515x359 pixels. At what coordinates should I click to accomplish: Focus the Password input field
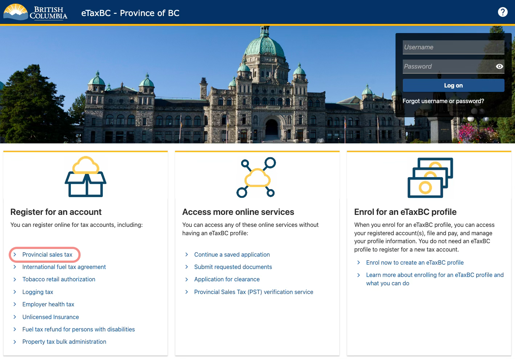pyautogui.click(x=449, y=66)
